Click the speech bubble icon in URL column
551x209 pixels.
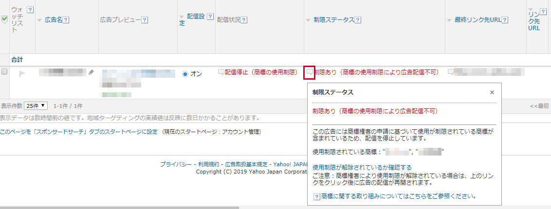[x=450, y=72]
